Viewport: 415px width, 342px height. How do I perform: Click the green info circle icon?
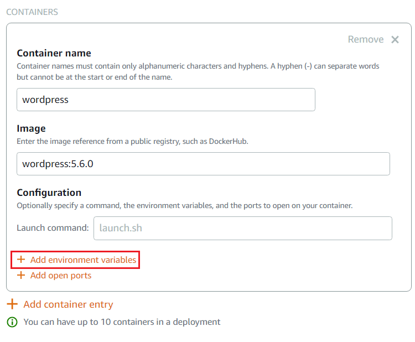[12, 322]
